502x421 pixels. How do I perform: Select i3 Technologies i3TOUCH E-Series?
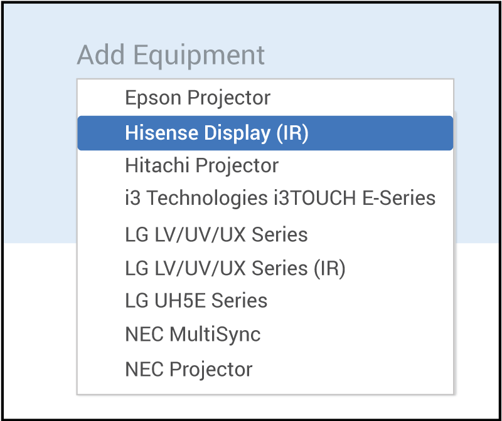(x=280, y=199)
